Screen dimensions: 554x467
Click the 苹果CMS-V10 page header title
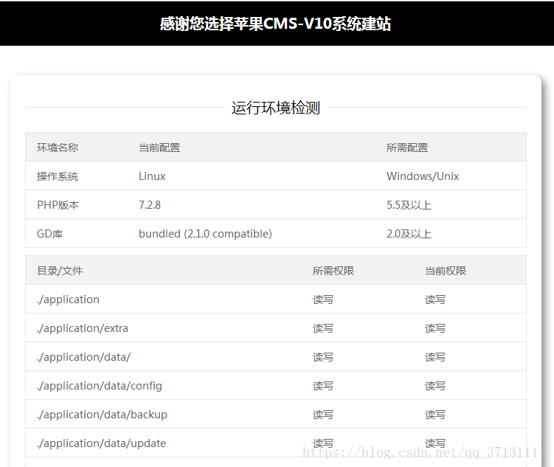(275, 24)
